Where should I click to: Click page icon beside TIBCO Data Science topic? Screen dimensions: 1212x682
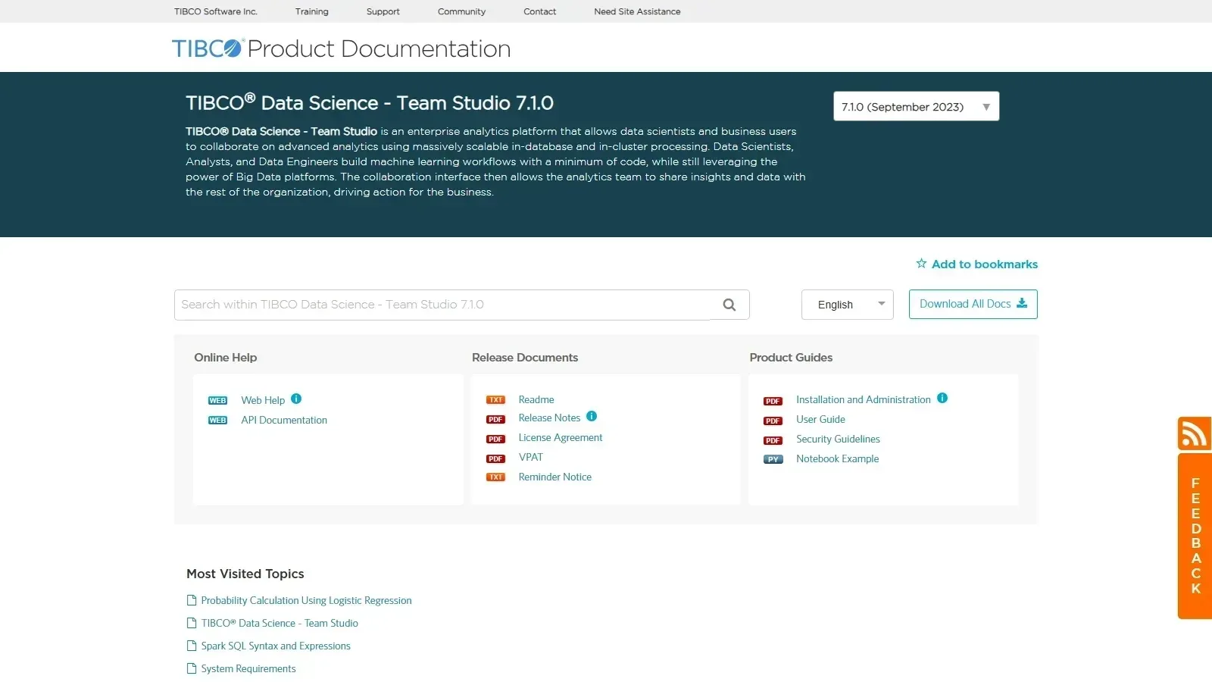(192, 623)
